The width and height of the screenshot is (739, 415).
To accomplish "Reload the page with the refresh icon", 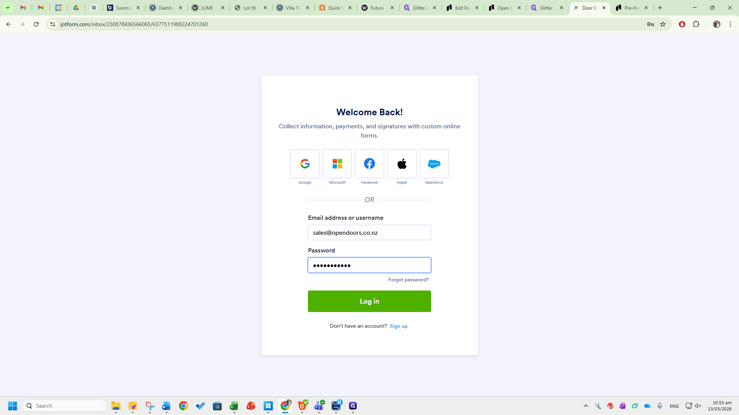I will point(36,24).
